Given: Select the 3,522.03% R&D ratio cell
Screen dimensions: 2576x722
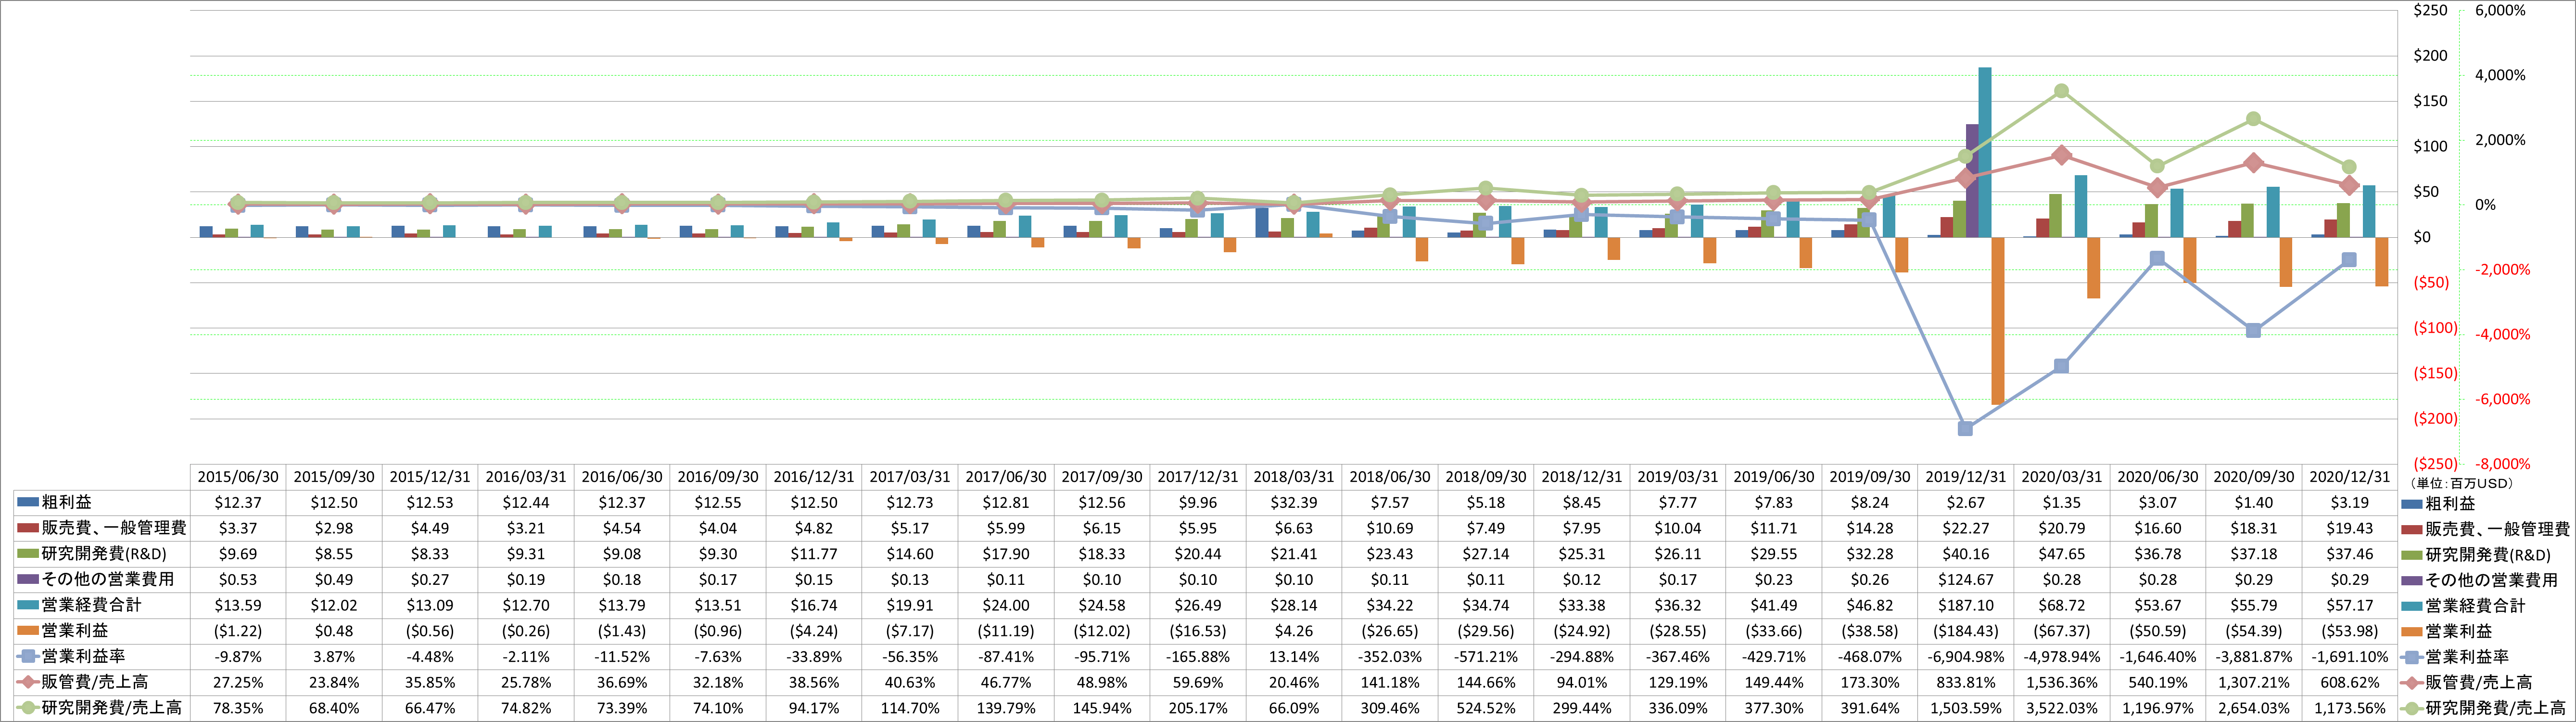Looking at the screenshot, I should [x=2062, y=708].
